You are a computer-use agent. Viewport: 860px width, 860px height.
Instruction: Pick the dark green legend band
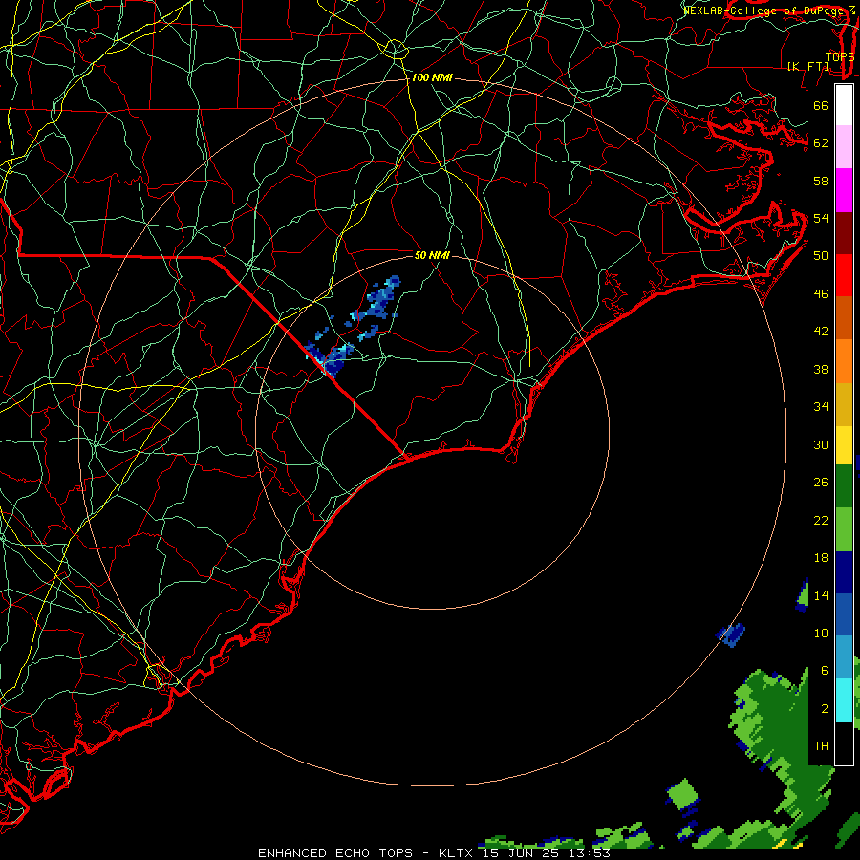point(844,486)
